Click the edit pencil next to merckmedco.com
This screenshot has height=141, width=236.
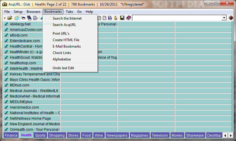pos(6,107)
